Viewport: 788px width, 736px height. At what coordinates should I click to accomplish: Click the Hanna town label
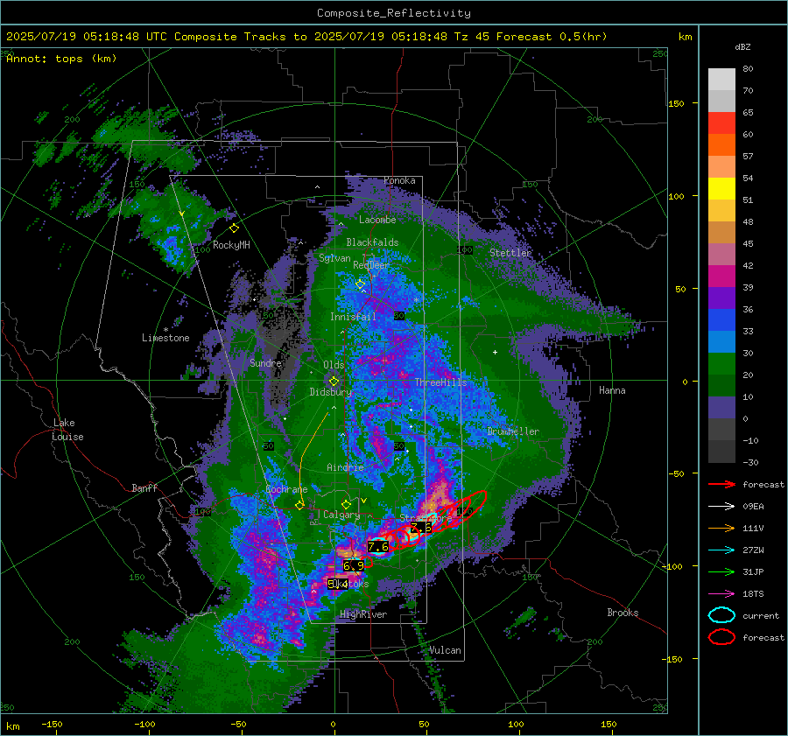pos(612,390)
